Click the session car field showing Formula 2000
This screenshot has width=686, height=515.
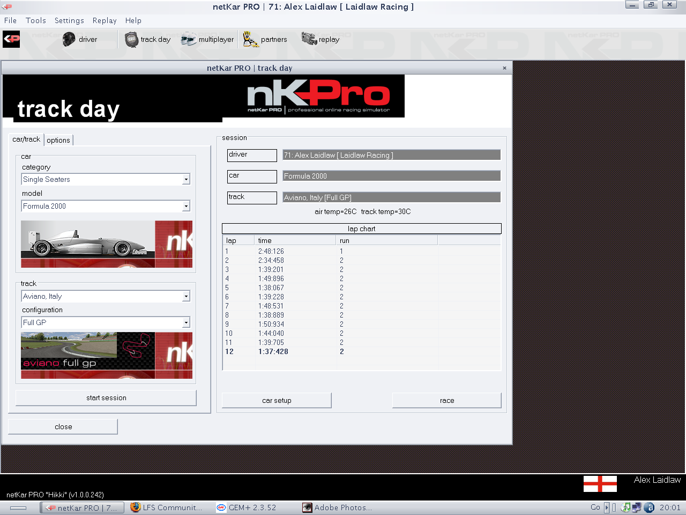pos(392,176)
